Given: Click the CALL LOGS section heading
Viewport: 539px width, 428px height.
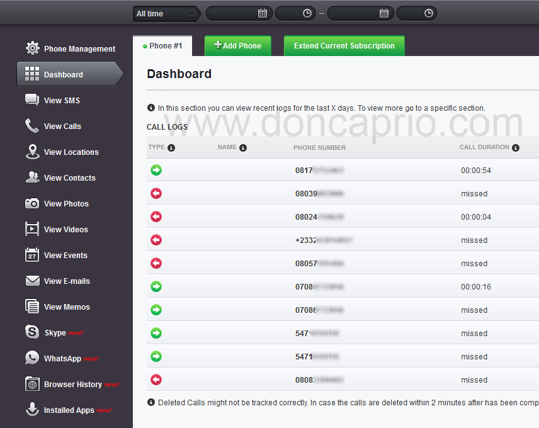Looking at the screenshot, I should tap(167, 127).
